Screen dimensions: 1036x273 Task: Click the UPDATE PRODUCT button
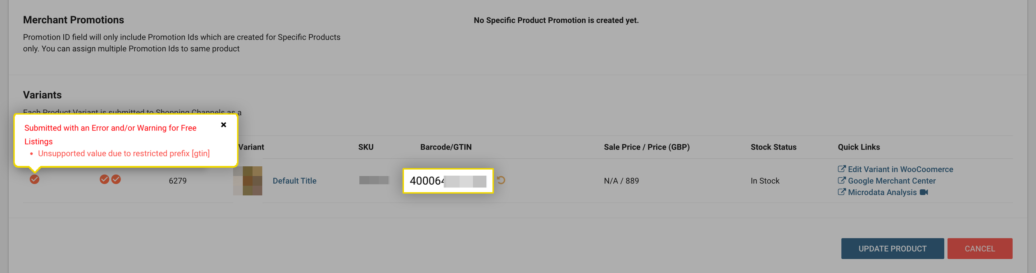point(892,249)
